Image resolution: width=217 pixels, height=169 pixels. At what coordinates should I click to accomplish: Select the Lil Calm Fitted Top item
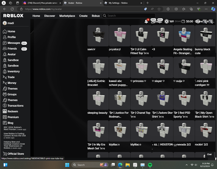[141, 35]
